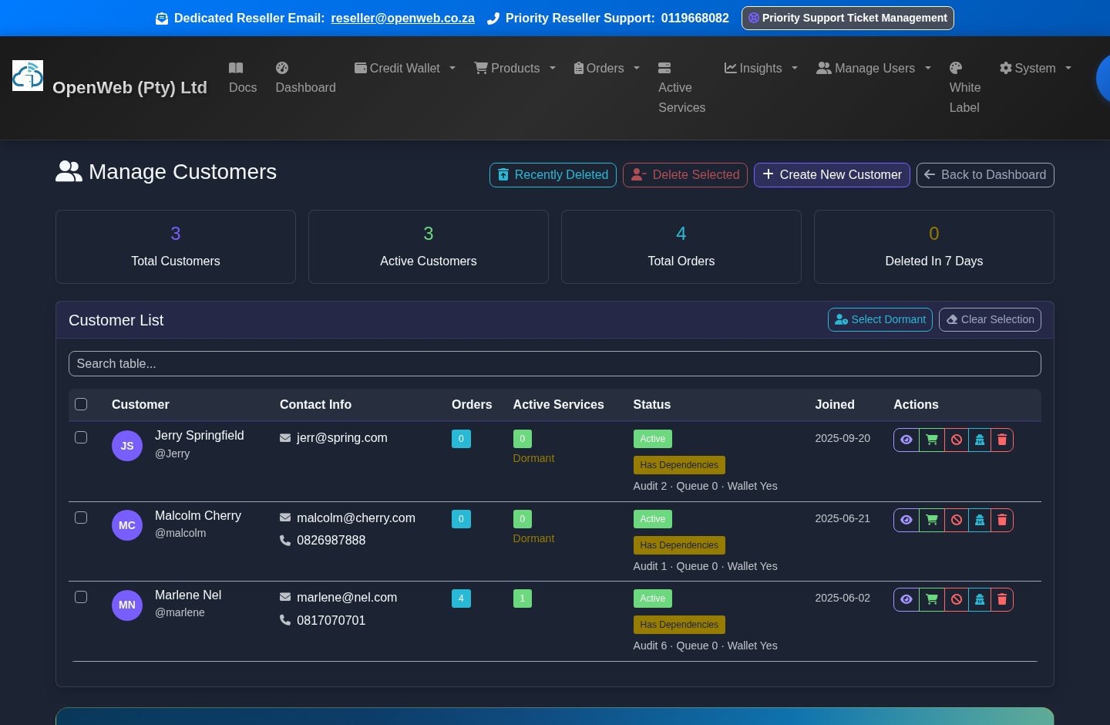Image resolution: width=1110 pixels, height=725 pixels.
Task: Open cart order icon for Jerry Springfield
Action: [932, 440]
